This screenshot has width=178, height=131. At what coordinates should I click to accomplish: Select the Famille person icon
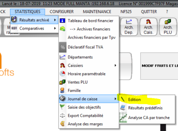(63, 90)
